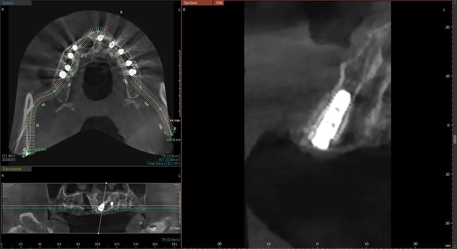Click the 20240315 scan date text
The width and height of the screenshot is (457, 249).
[9, 160]
